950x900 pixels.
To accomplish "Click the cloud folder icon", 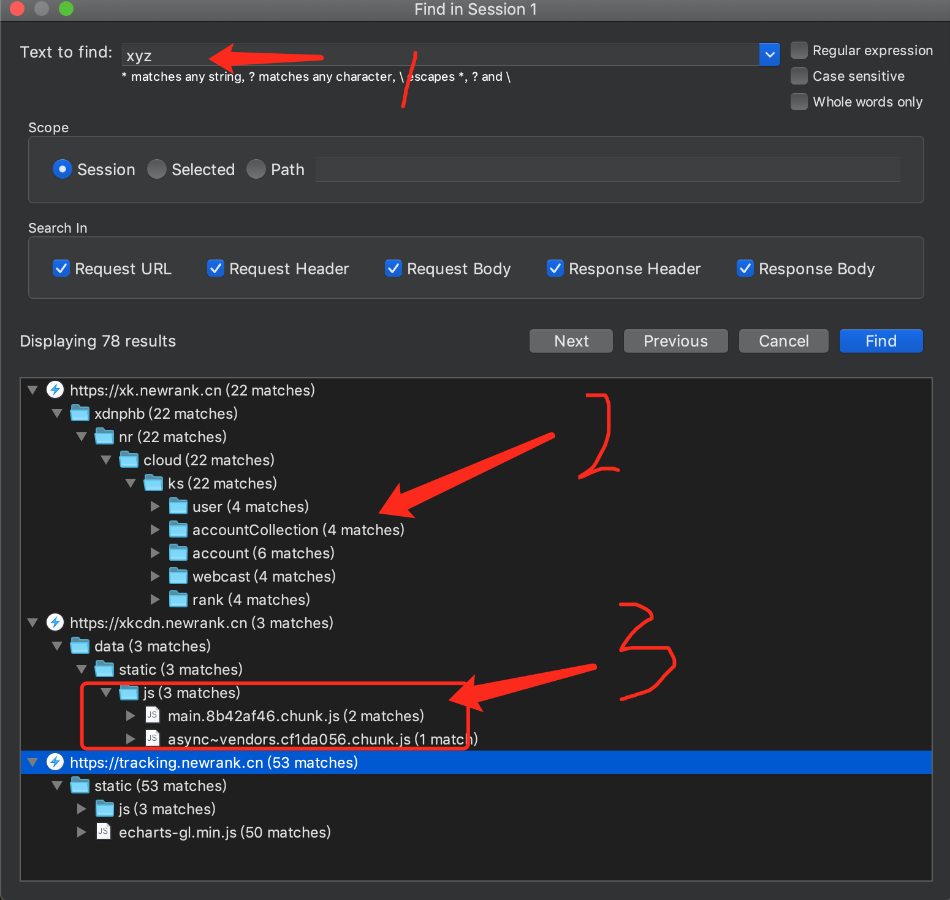I will [x=129, y=459].
